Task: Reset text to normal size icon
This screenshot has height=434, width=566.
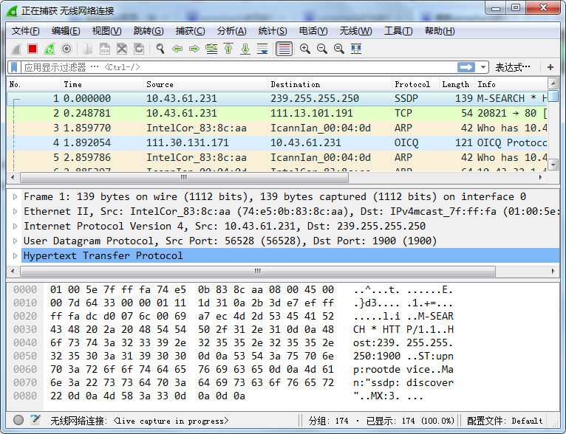Action: pyautogui.click(x=339, y=49)
